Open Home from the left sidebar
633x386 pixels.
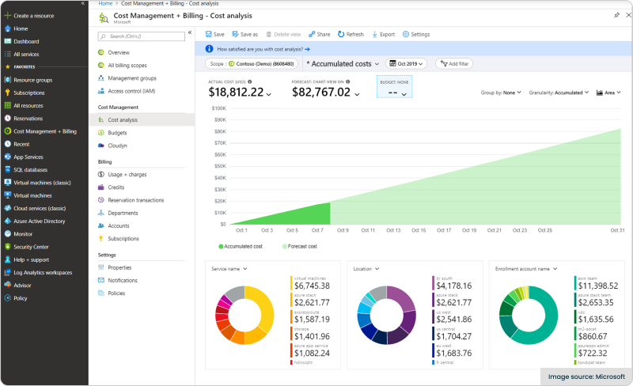(21, 28)
